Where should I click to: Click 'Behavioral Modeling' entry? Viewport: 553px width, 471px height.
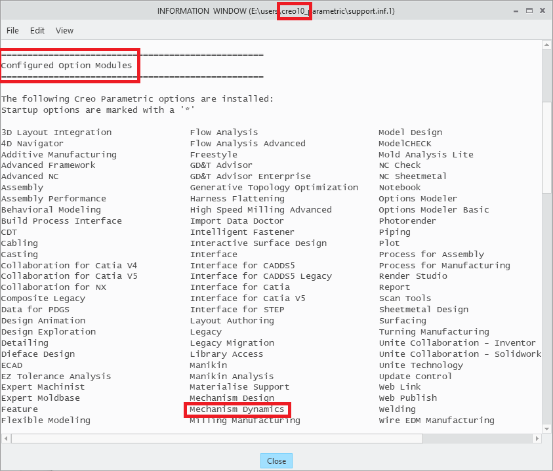pos(51,210)
